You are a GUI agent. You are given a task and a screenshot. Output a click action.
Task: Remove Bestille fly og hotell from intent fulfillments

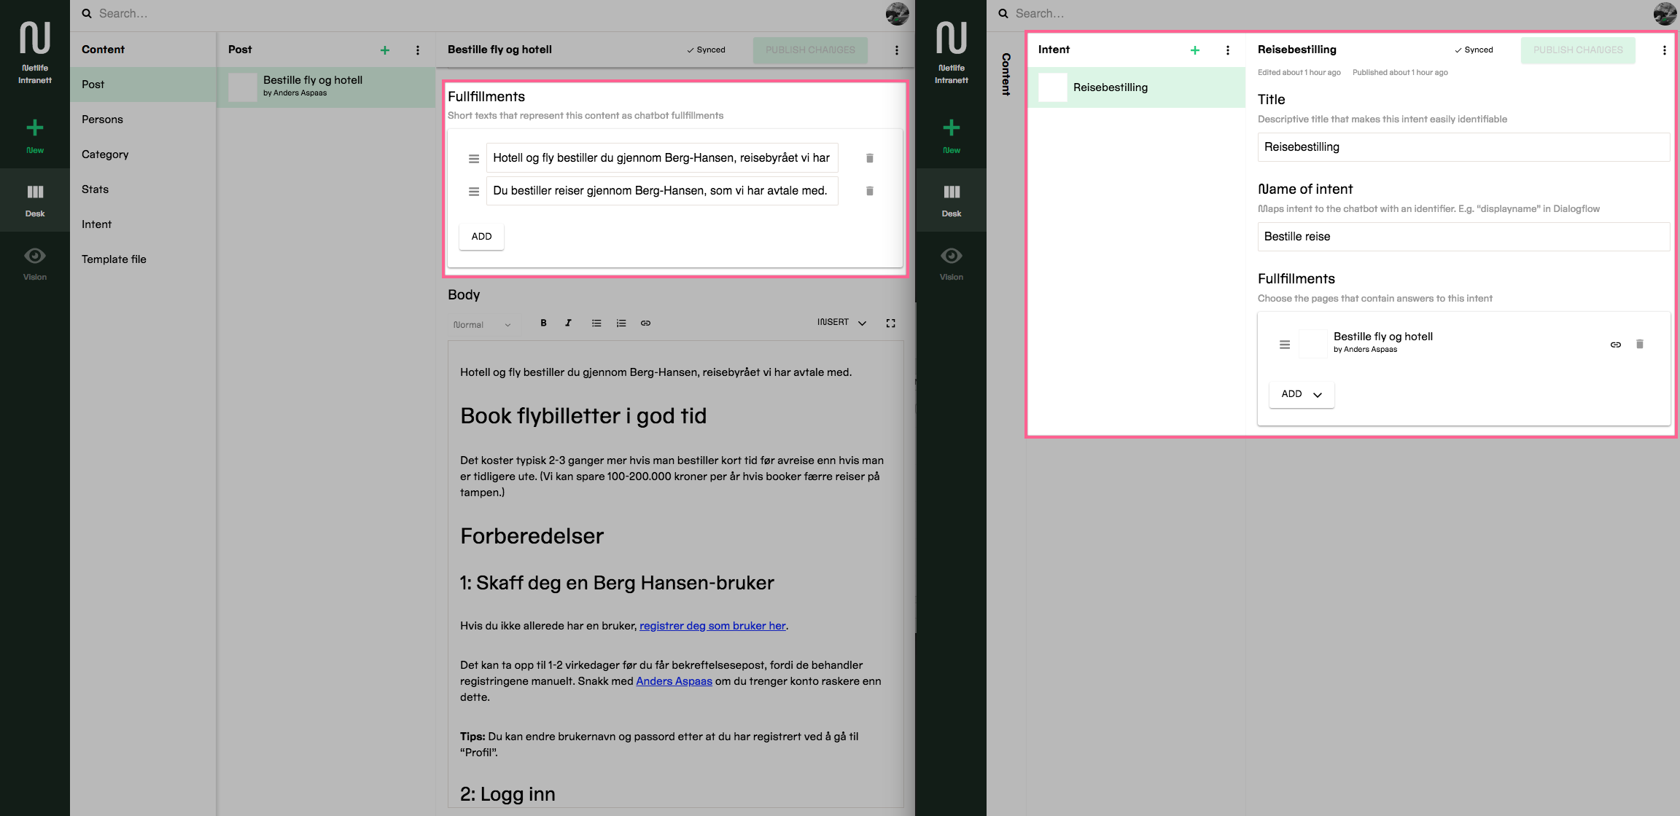tap(1640, 344)
